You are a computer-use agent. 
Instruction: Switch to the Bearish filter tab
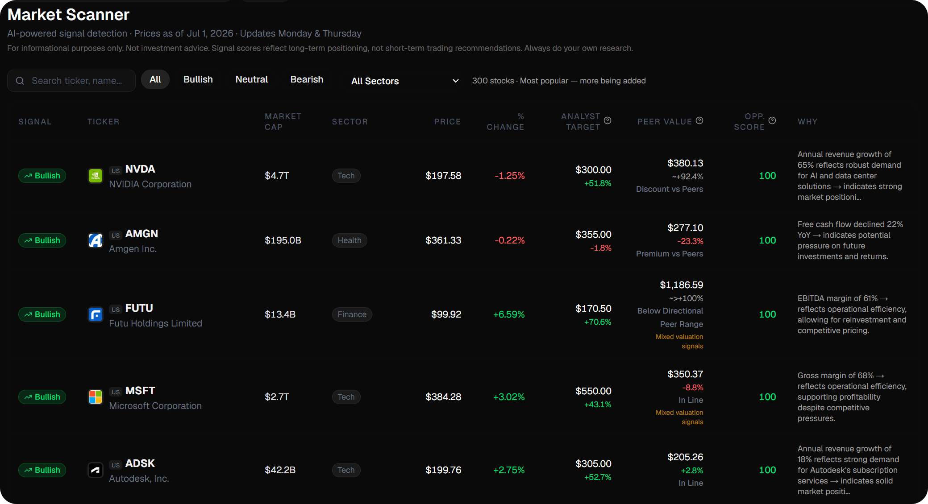click(307, 79)
